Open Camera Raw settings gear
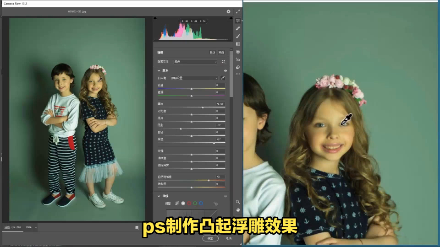Image resolution: width=440 pixels, height=247 pixels. click(x=228, y=11)
